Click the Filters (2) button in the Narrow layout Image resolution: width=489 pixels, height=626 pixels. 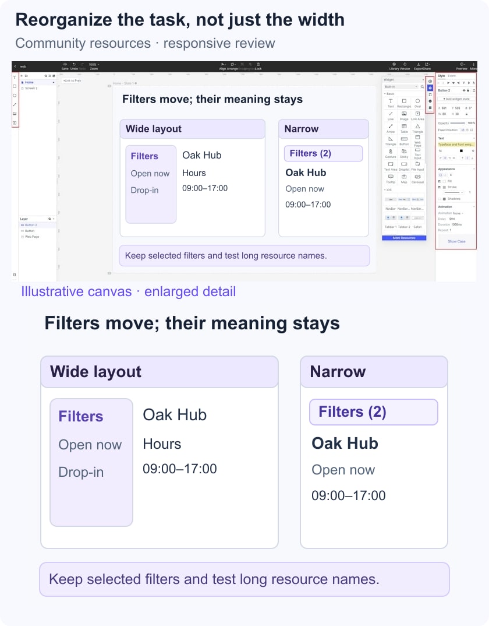pos(324,153)
